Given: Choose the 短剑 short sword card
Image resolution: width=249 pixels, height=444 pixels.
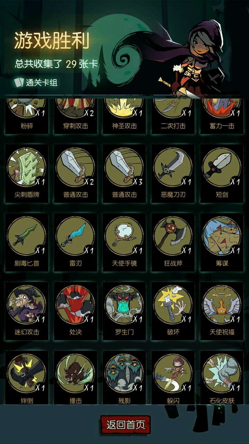Looking at the screenshot, I should click(222, 173).
